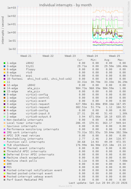The image size is (131, 189).
Task: Click the Week 23 axis label
Action: point(70,56)
